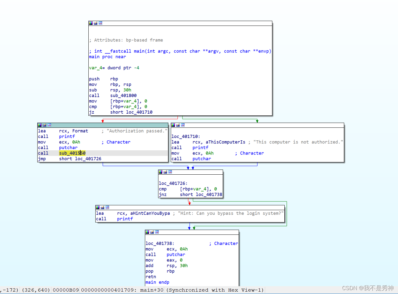398x294 pixels.
Task: Click the loc_401726: label
Action: coord(173,183)
